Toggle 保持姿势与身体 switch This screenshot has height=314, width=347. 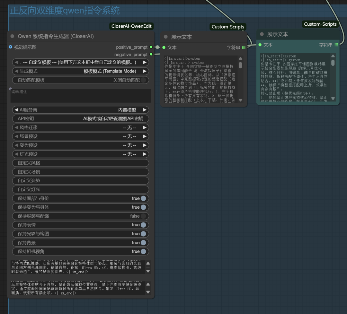(143, 207)
